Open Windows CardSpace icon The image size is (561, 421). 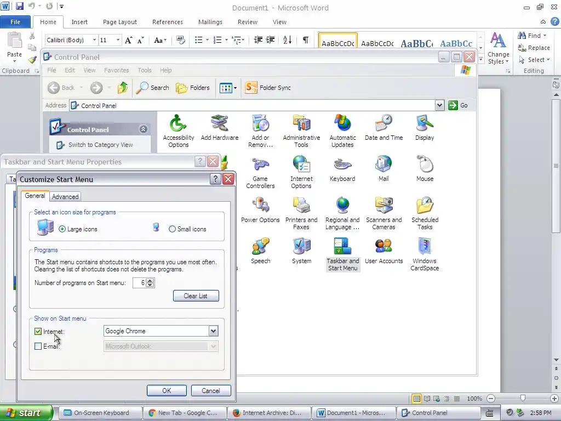click(425, 254)
